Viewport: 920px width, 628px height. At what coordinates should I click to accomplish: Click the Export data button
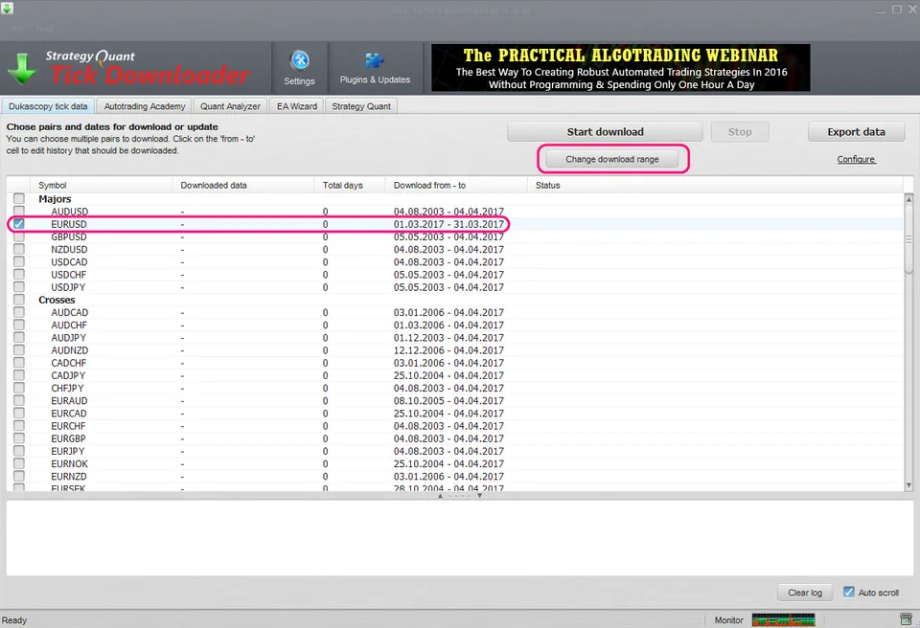(x=856, y=132)
